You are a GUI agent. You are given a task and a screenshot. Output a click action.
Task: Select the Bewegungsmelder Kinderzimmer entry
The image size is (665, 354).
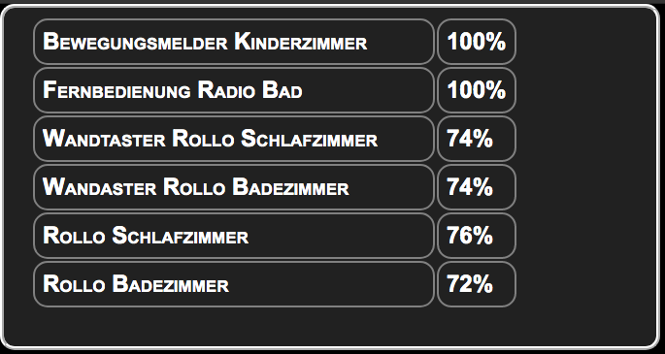tap(234, 42)
